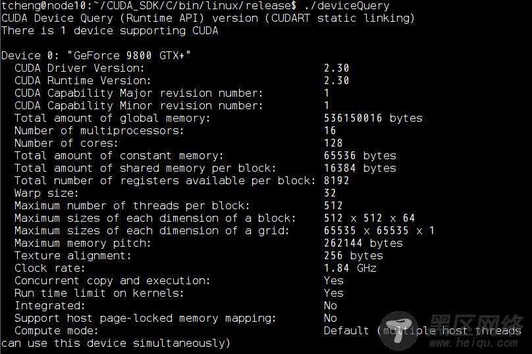Image resolution: width=532 pixels, height=354 pixels.
Task: Click the 'CUDA Runtime Version:' label
Action: tap(83, 81)
